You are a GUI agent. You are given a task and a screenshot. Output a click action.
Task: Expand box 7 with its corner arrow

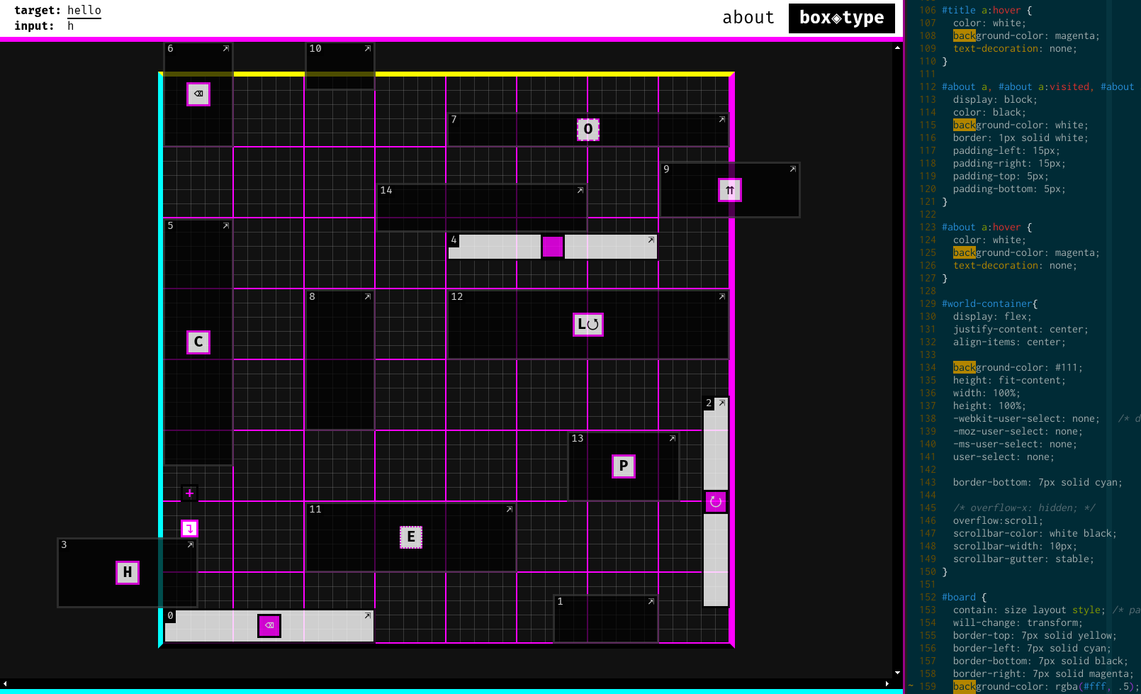coord(722,120)
